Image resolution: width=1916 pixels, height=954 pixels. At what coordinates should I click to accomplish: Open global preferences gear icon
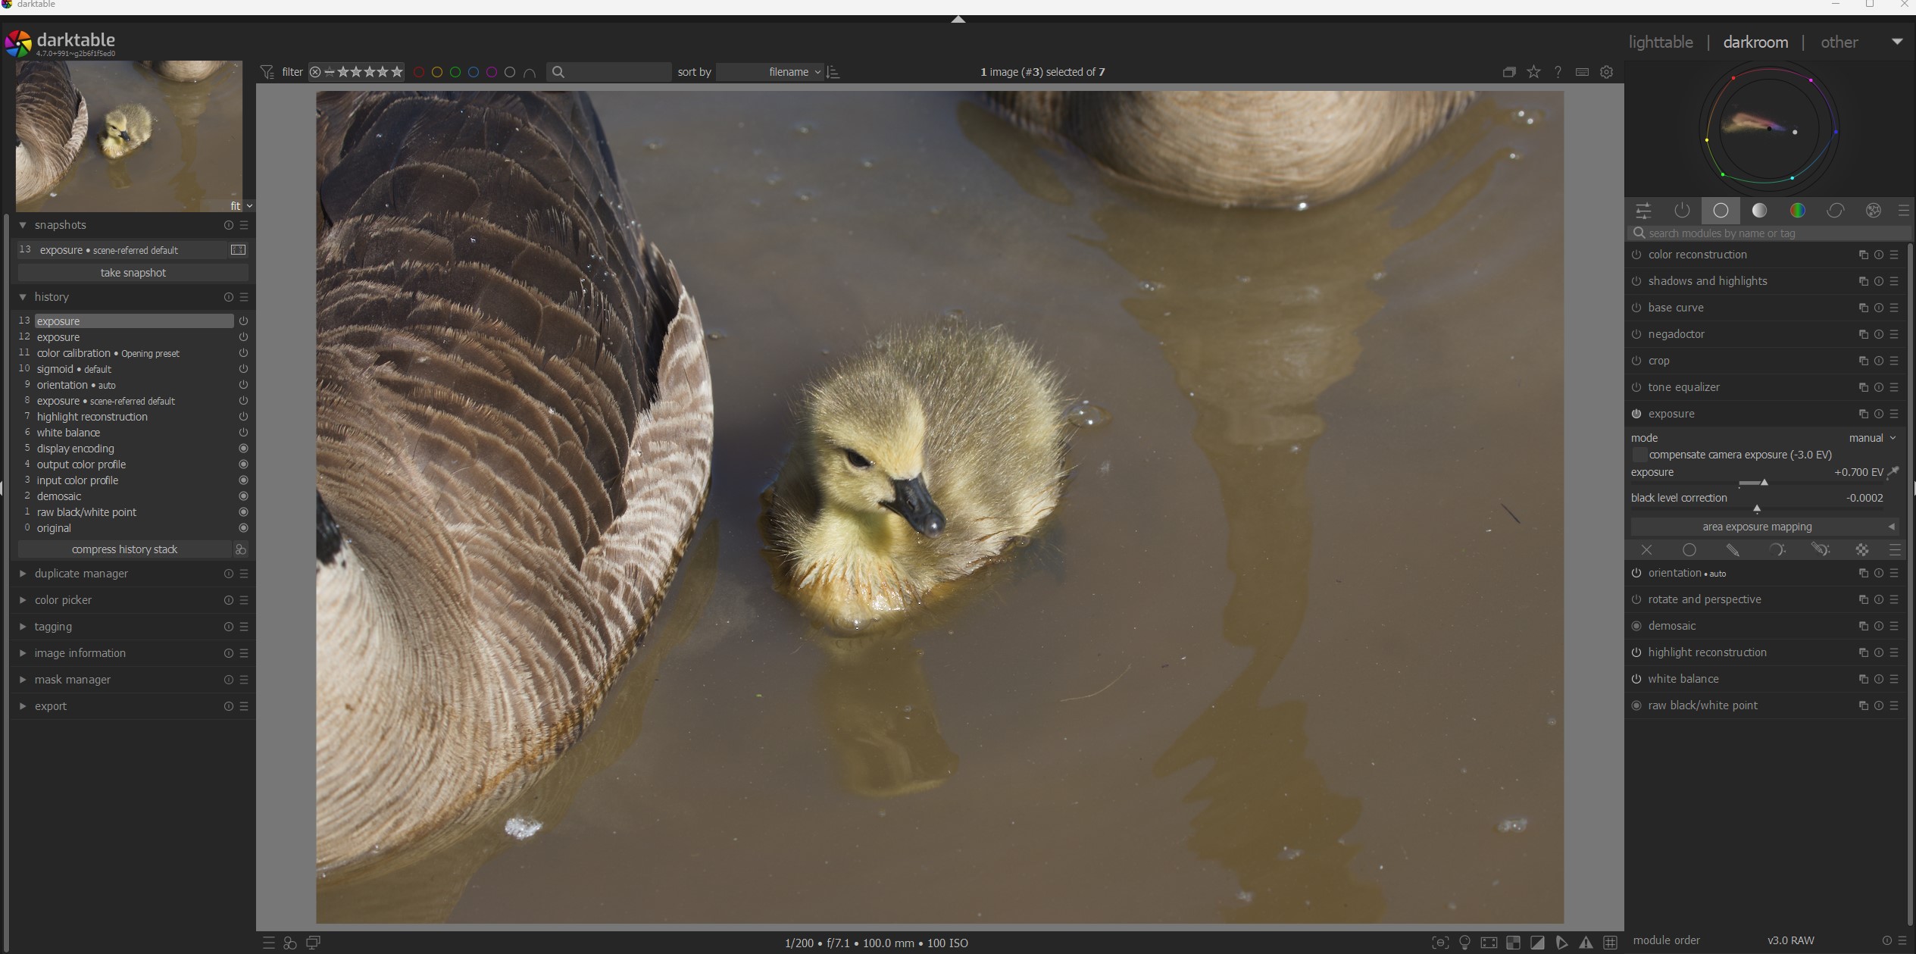(1606, 72)
